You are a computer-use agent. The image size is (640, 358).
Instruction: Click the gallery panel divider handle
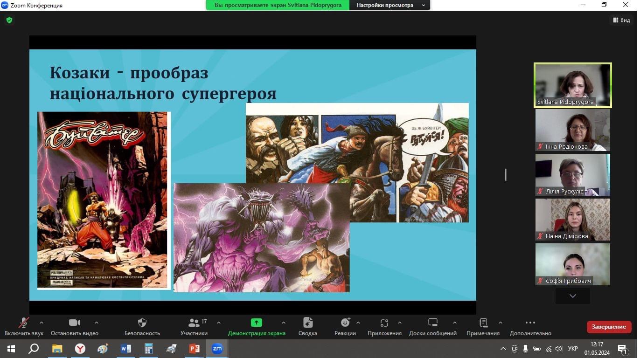click(506, 175)
